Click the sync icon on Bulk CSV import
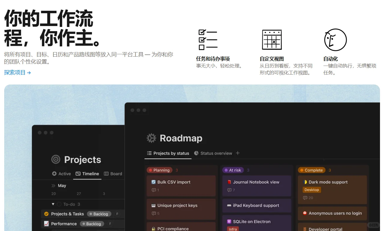 pos(153,182)
